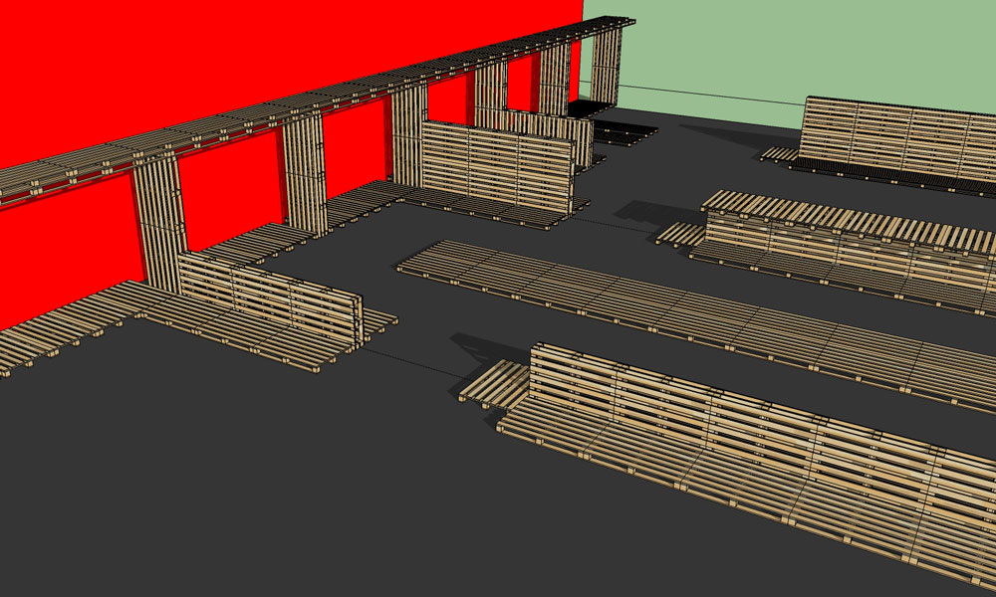Click the small pallet beside the right counter
The width and height of the screenshot is (996, 597).
(x=681, y=235)
